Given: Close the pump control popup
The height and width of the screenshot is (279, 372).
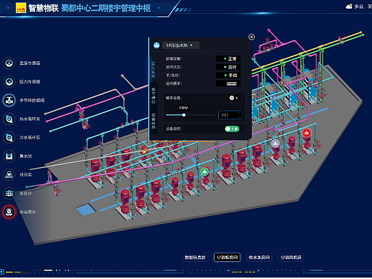Looking at the screenshot, I should (x=251, y=37).
